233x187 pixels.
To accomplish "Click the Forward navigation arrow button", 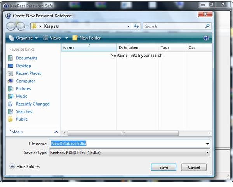I will (21, 26).
